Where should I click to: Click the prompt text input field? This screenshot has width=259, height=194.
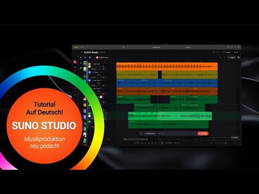pos(177,134)
